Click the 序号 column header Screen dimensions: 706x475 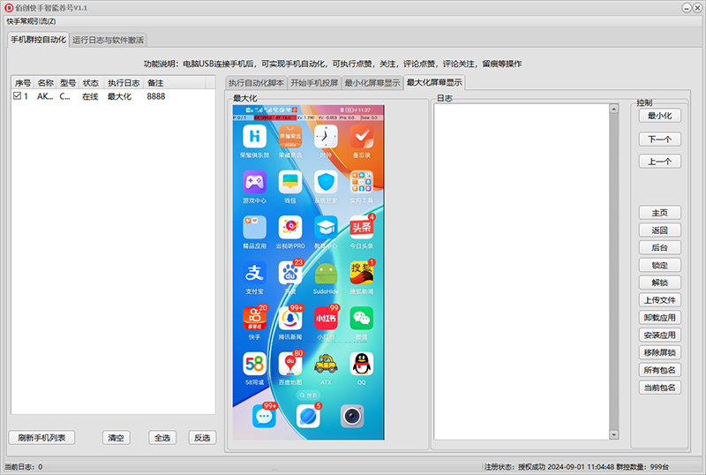click(23, 83)
